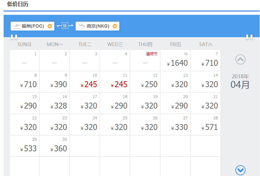Go to previous month with up arrow
This screenshot has height=176, width=260.
pos(240,59)
